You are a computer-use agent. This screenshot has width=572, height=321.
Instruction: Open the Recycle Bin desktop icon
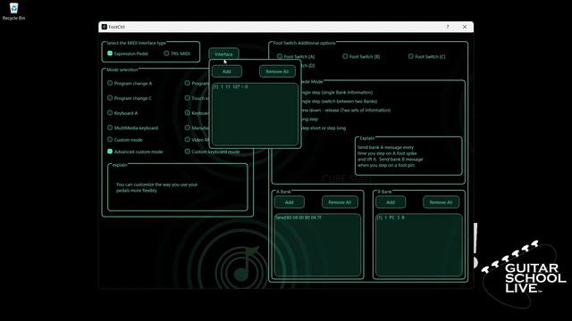[x=13, y=12]
